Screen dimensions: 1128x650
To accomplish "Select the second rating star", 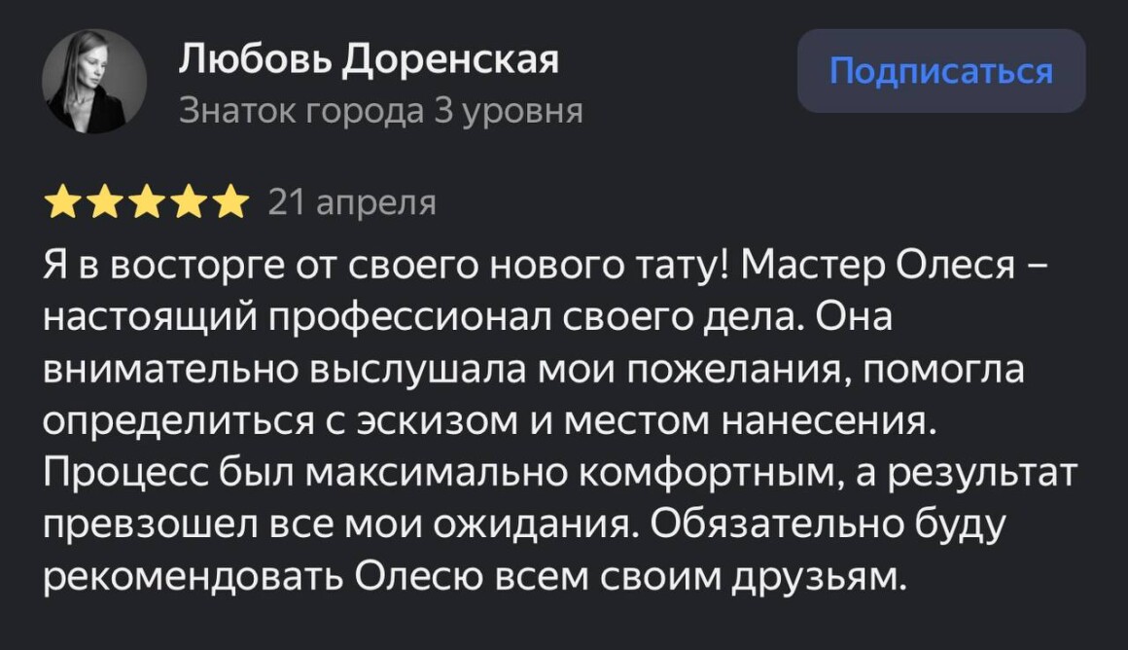I will click(105, 202).
